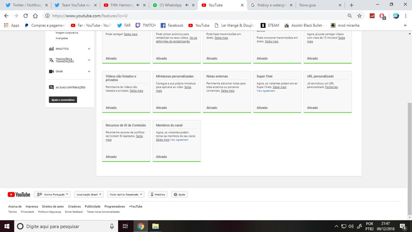Open a new tab with plus button
Viewport: 412px width, 232px height.
(351, 5)
